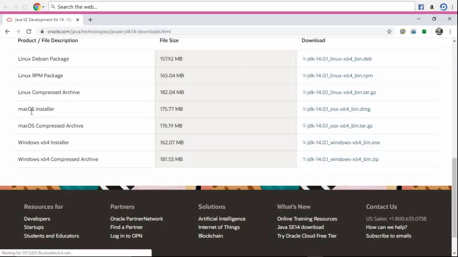This screenshot has height=257, width=458.
Task: Open the Developers footer link
Action: click(x=37, y=219)
